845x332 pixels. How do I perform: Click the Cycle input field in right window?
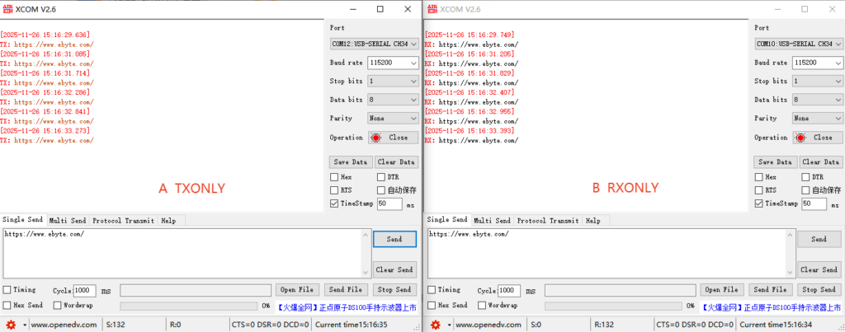[x=509, y=290]
